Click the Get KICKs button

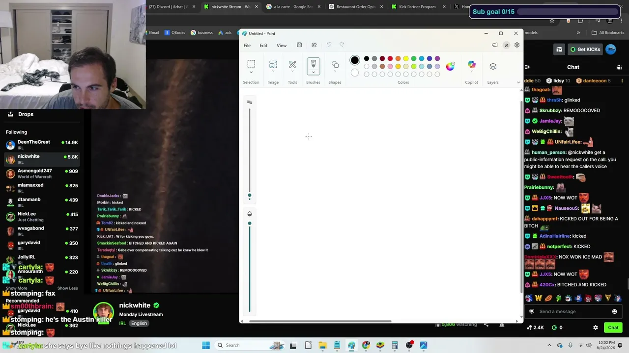585,50
